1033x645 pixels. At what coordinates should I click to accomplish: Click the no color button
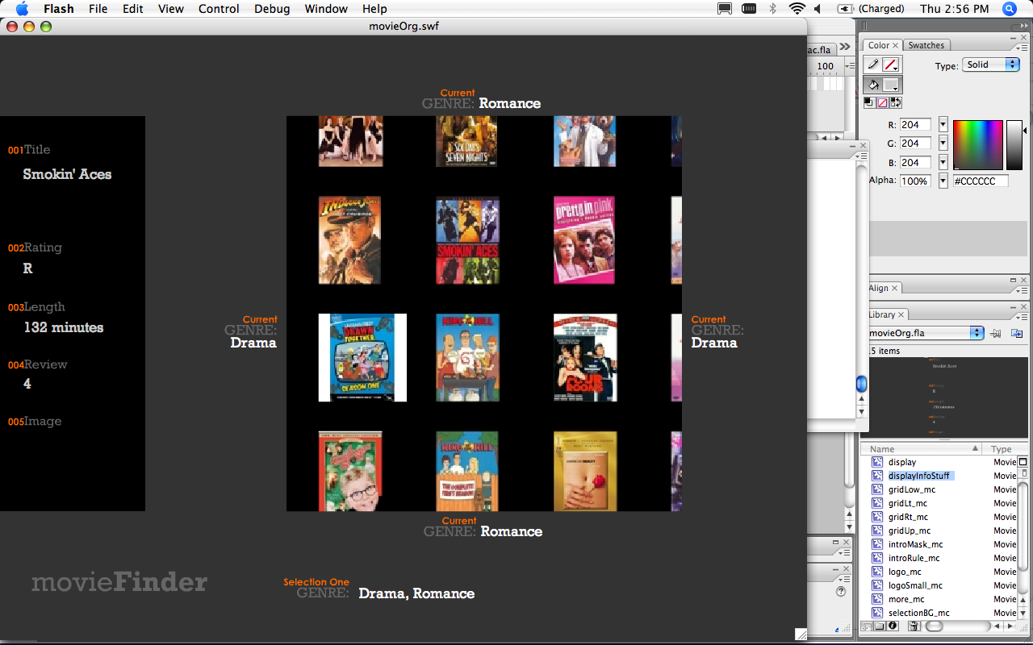[882, 102]
